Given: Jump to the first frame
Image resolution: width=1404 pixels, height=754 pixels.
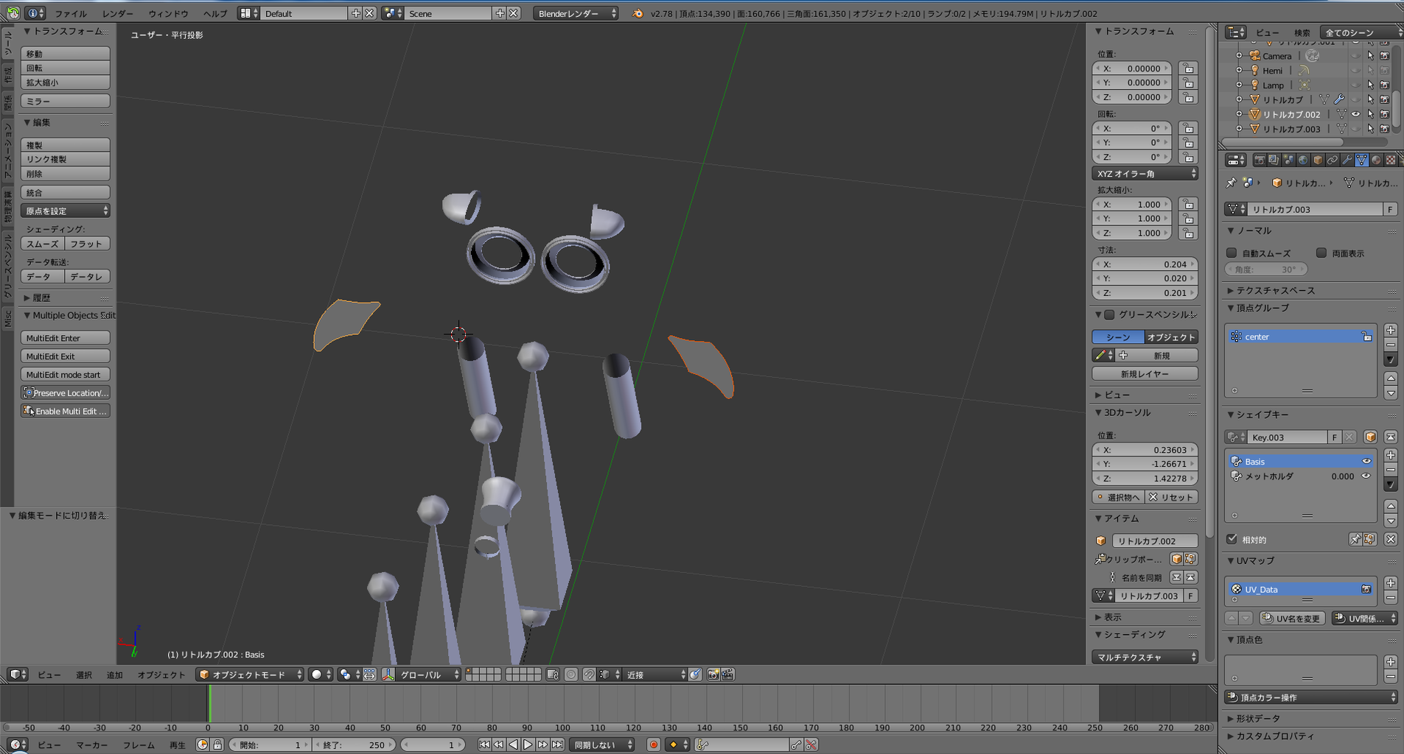Looking at the screenshot, I should (x=484, y=745).
